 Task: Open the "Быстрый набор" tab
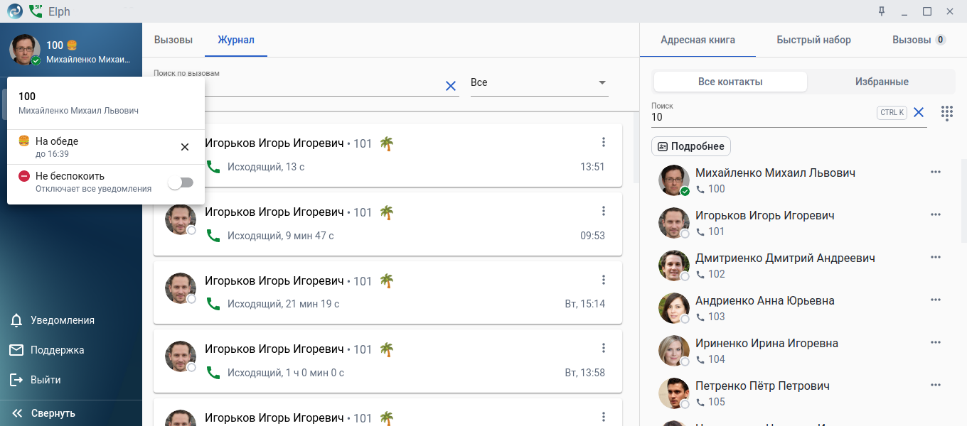click(x=813, y=40)
